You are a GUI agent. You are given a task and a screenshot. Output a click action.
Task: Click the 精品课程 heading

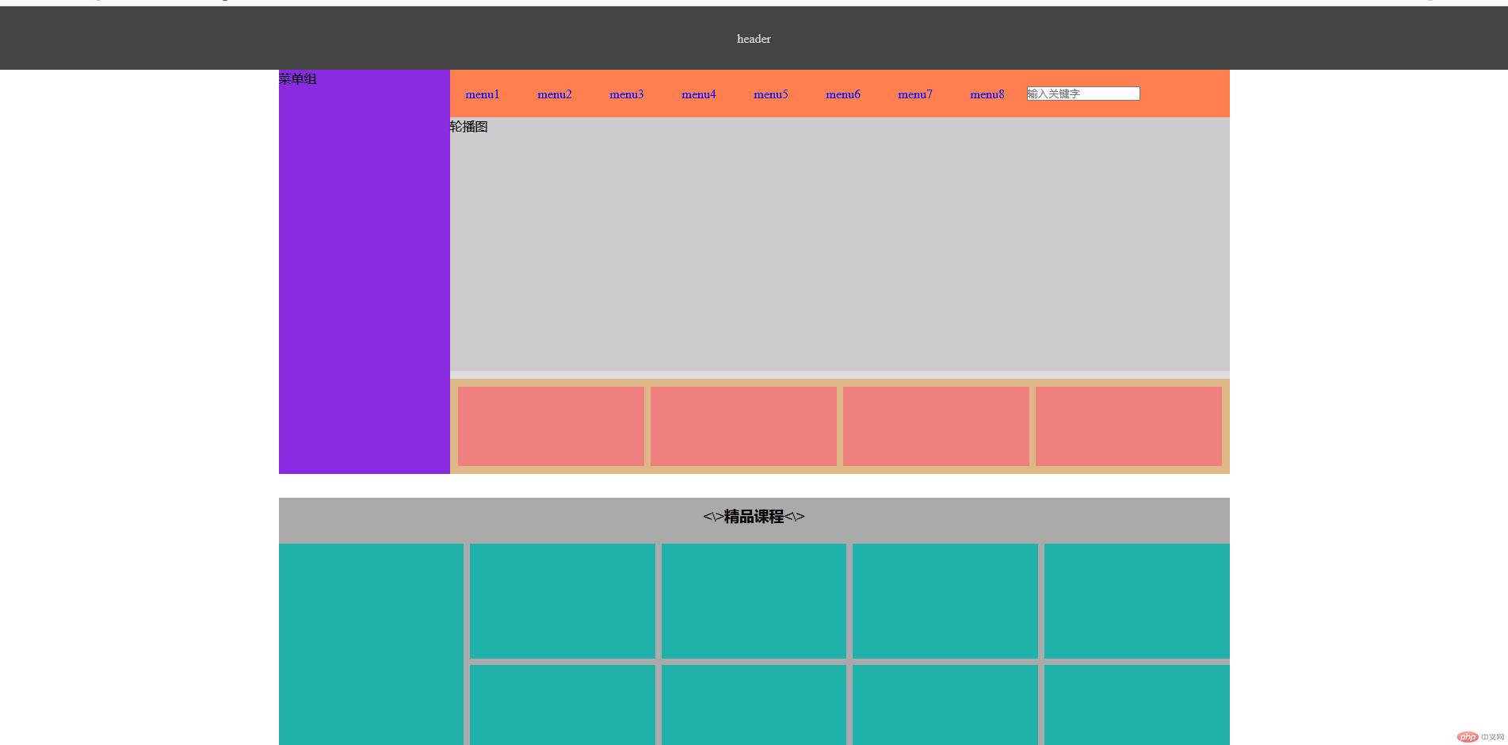[x=754, y=517]
